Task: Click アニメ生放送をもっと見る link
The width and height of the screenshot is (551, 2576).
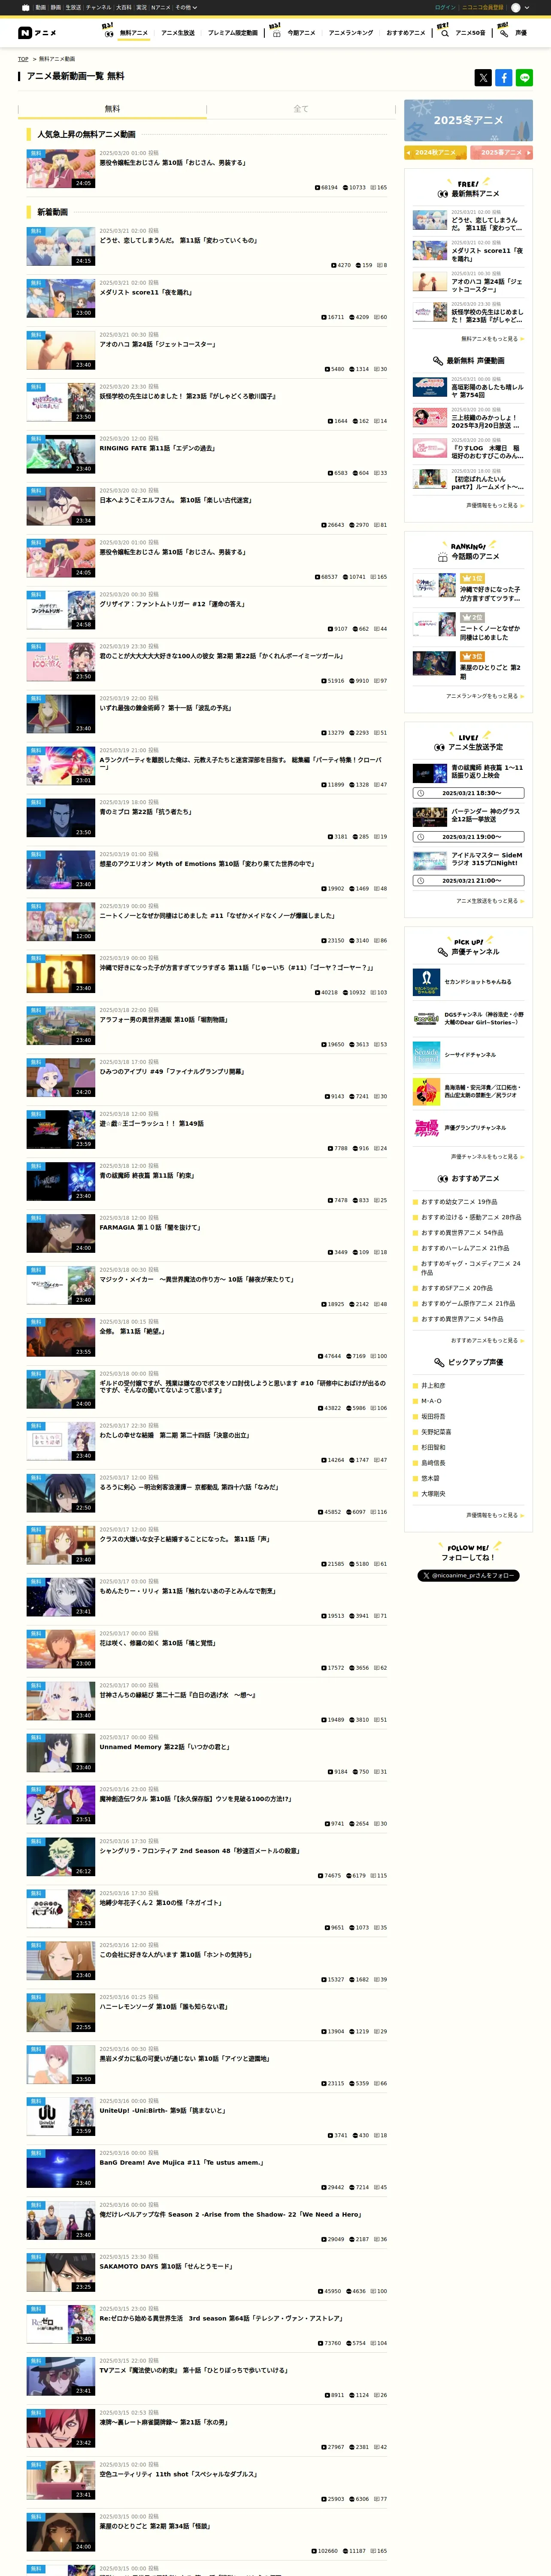Action: [x=490, y=901]
